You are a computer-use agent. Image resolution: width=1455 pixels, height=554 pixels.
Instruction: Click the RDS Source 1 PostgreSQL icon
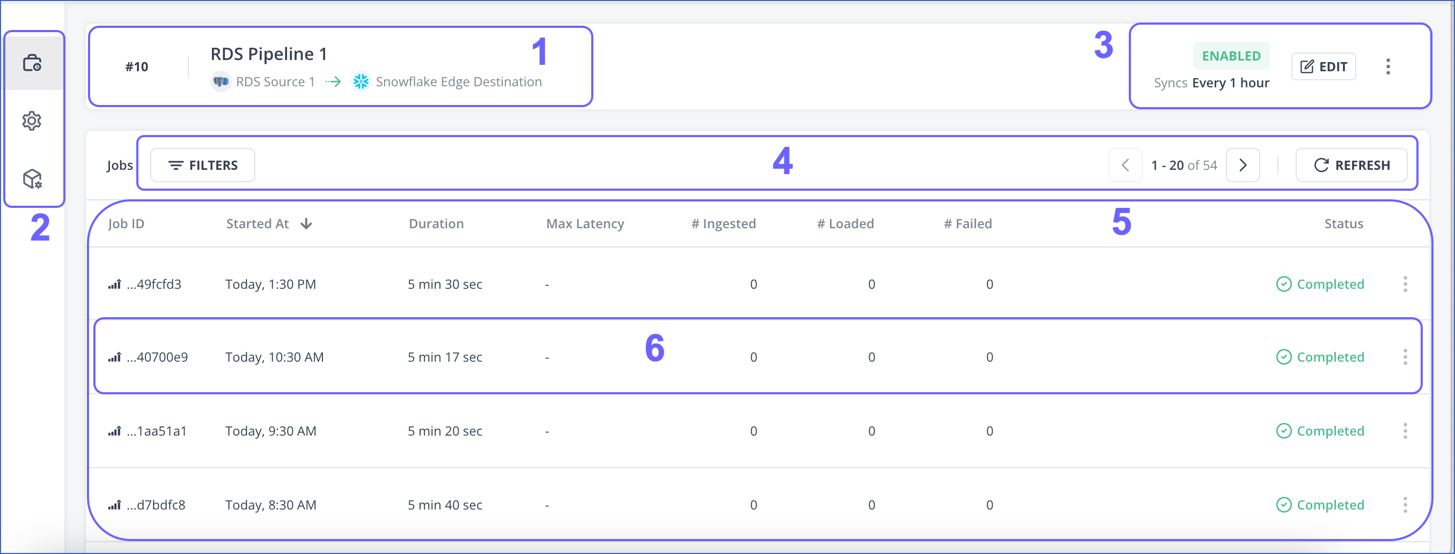tap(221, 82)
